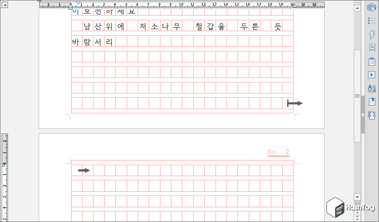This screenshot has width=379, height=222.
Task: Click the vertical scrollbar down arrow
Action: pos(357,197)
